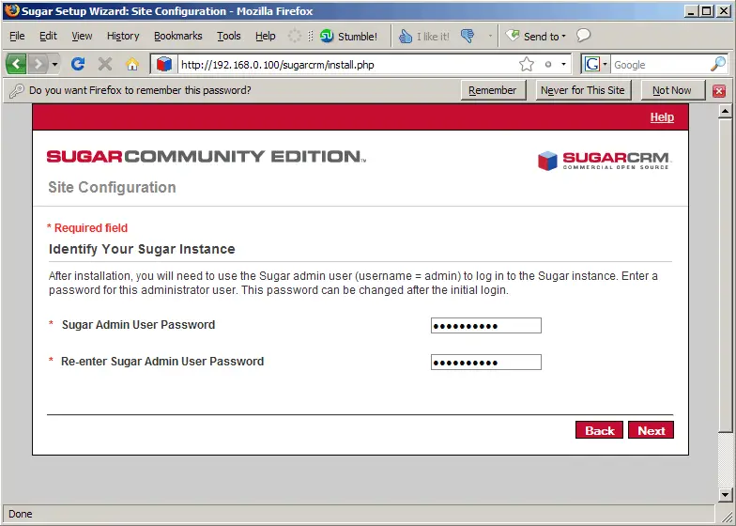736x526 pixels.
Task: Click the Sugar Admin User Password field
Action: 486,325
